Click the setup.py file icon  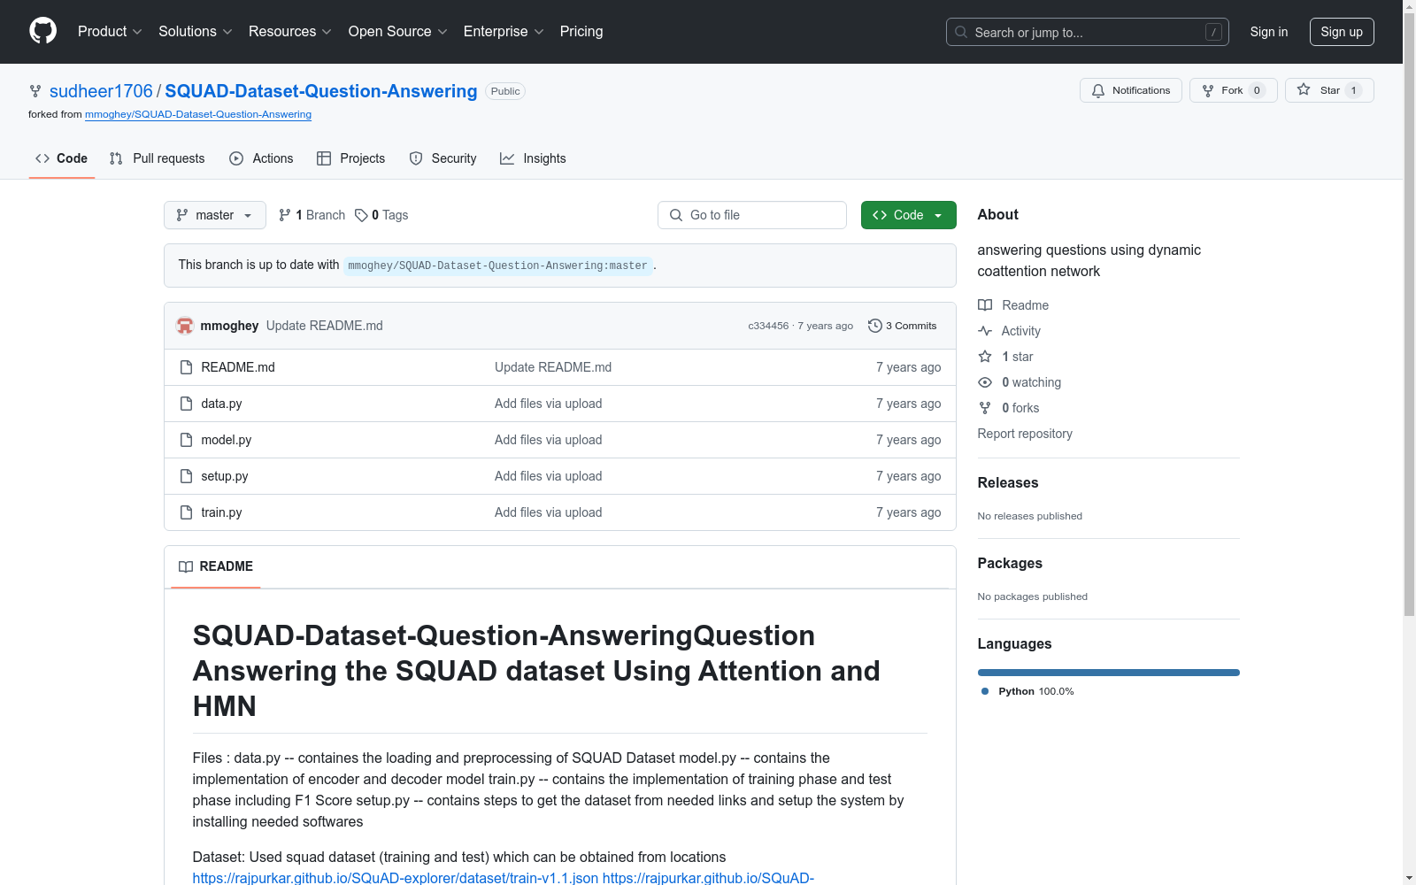coord(186,476)
